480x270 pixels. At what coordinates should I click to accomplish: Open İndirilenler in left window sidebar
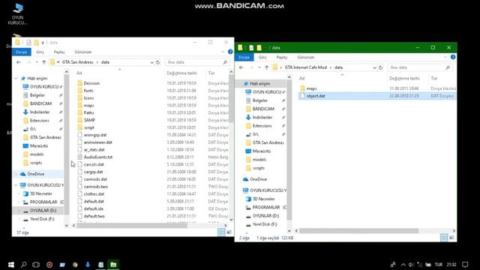pyautogui.click(x=40, y=112)
